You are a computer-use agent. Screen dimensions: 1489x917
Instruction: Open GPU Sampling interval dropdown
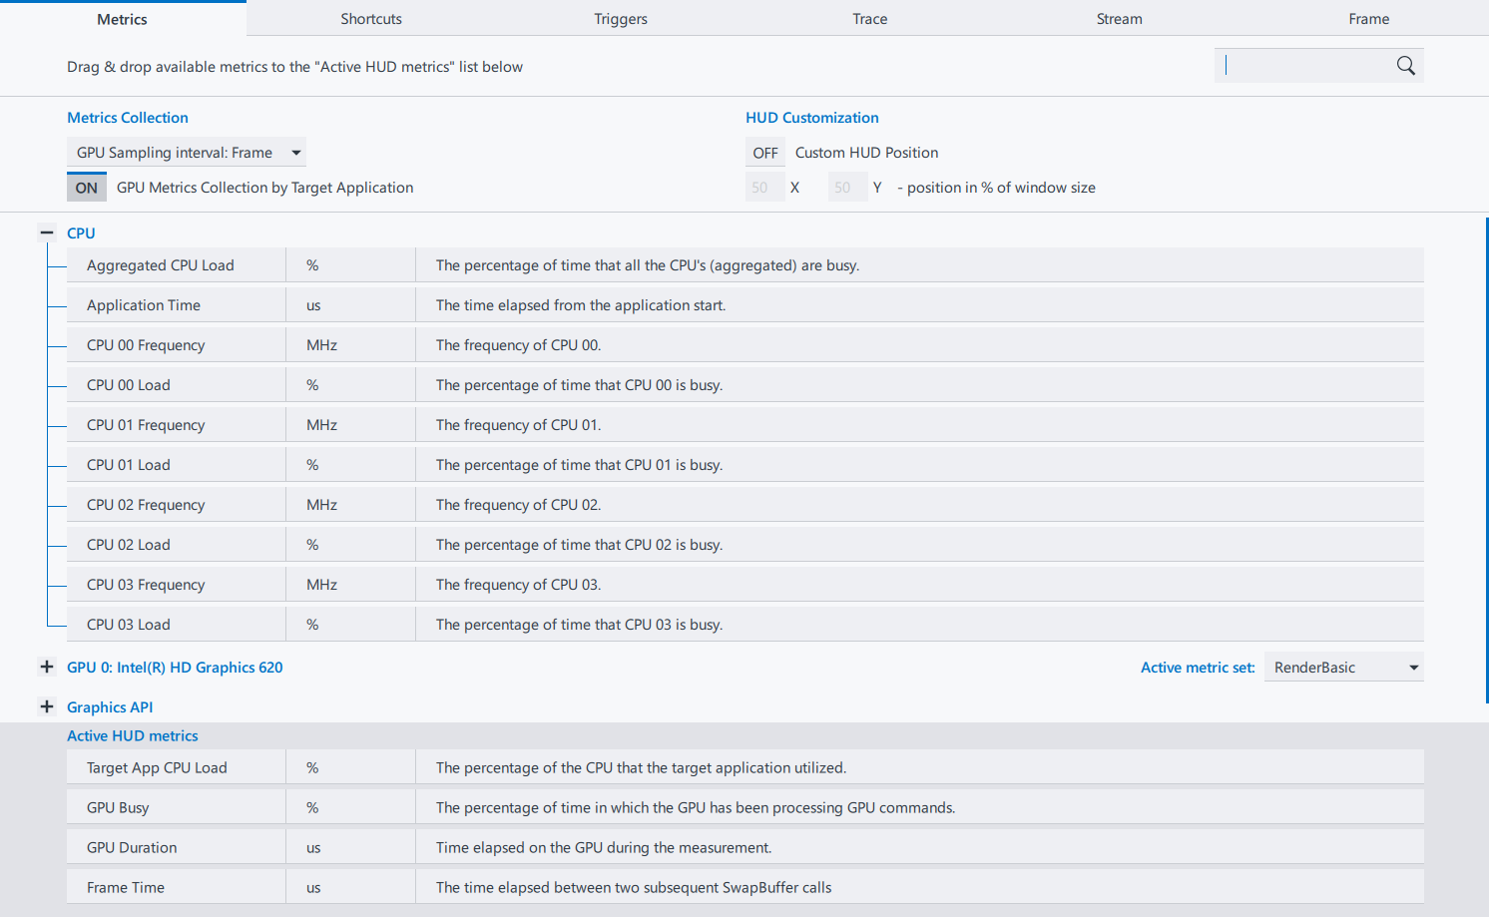[x=187, y=153]
